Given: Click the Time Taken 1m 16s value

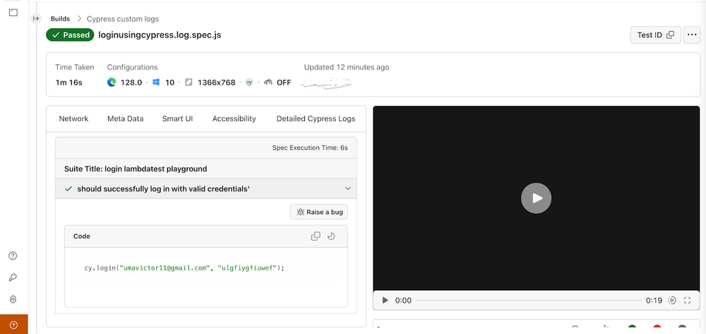Looking at the screenshot, I should 69,83.
